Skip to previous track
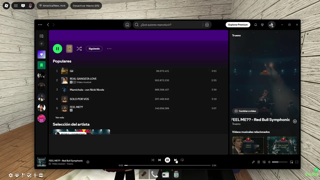The image size is (320, 180). click(159, 160)
